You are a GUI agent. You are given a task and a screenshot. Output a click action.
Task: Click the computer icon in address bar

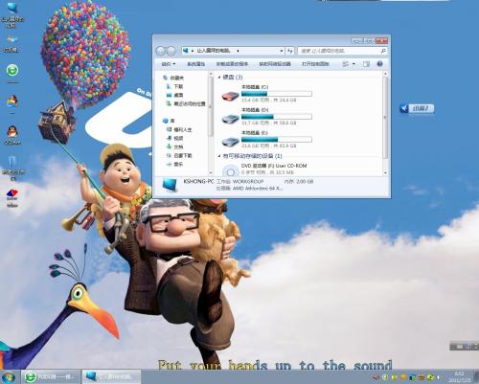[x=186, y=51]
